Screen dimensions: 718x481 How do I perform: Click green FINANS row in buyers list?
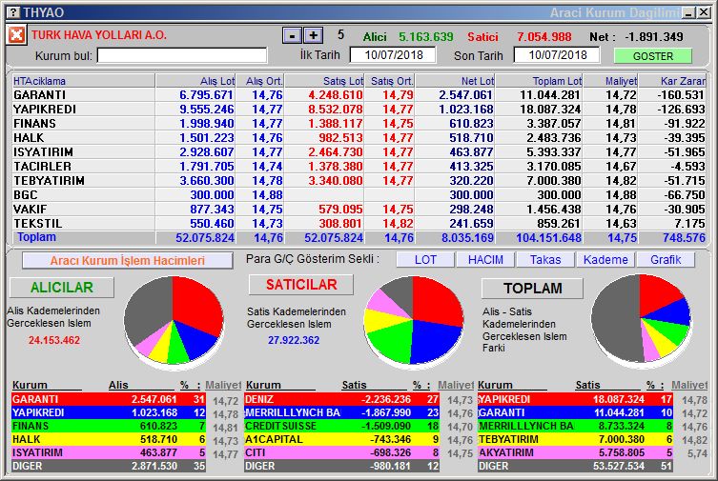coord(109,426)
